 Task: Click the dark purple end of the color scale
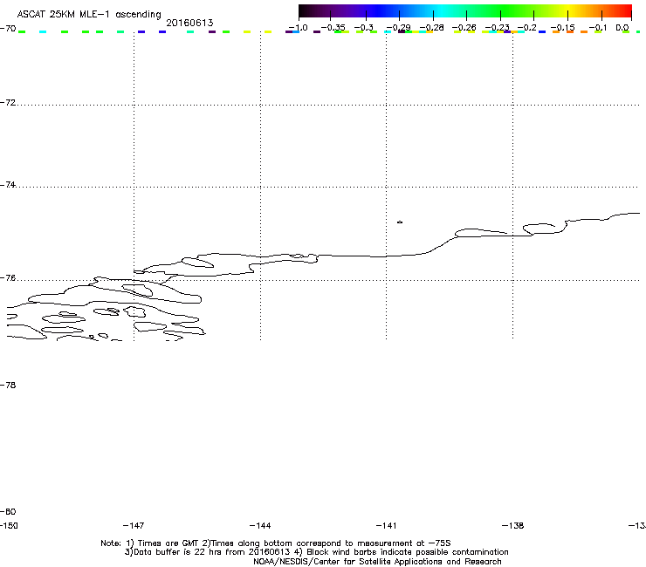pos(309,10)
